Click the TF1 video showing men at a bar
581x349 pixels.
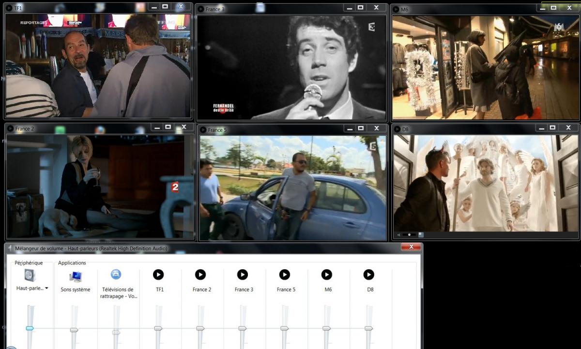tap(98, 66)
